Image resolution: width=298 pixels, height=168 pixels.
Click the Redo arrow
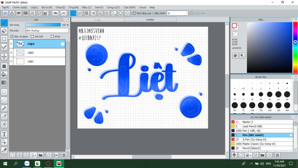(x=63, y=13)
